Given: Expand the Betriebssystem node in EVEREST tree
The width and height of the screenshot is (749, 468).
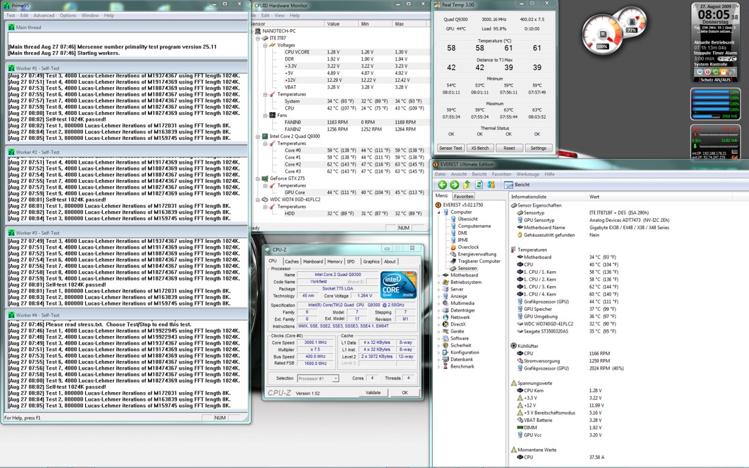Looking at the screenshot, I should coord(439,283).
